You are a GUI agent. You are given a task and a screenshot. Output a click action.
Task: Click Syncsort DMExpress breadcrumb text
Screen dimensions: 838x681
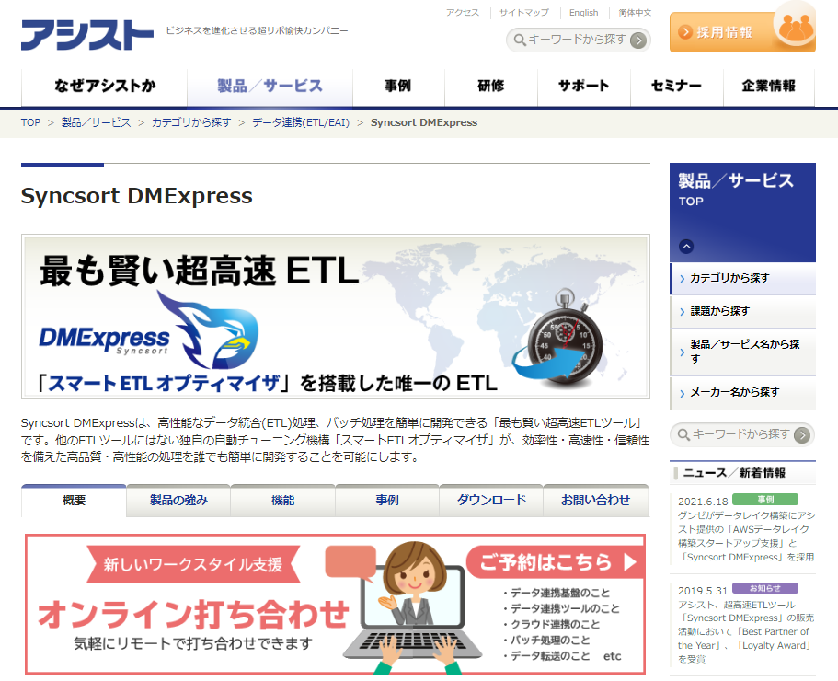click(x=424, y=123)
